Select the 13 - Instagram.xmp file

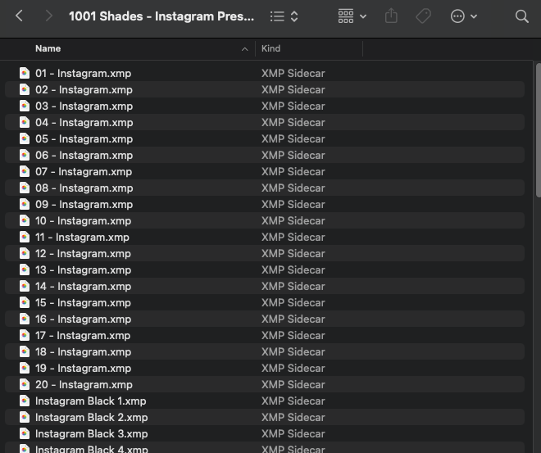click(83, 270)
